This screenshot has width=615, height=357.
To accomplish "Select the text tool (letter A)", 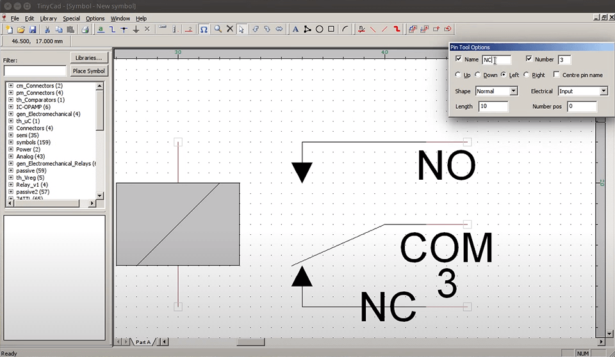I will [x=295, y=29].
